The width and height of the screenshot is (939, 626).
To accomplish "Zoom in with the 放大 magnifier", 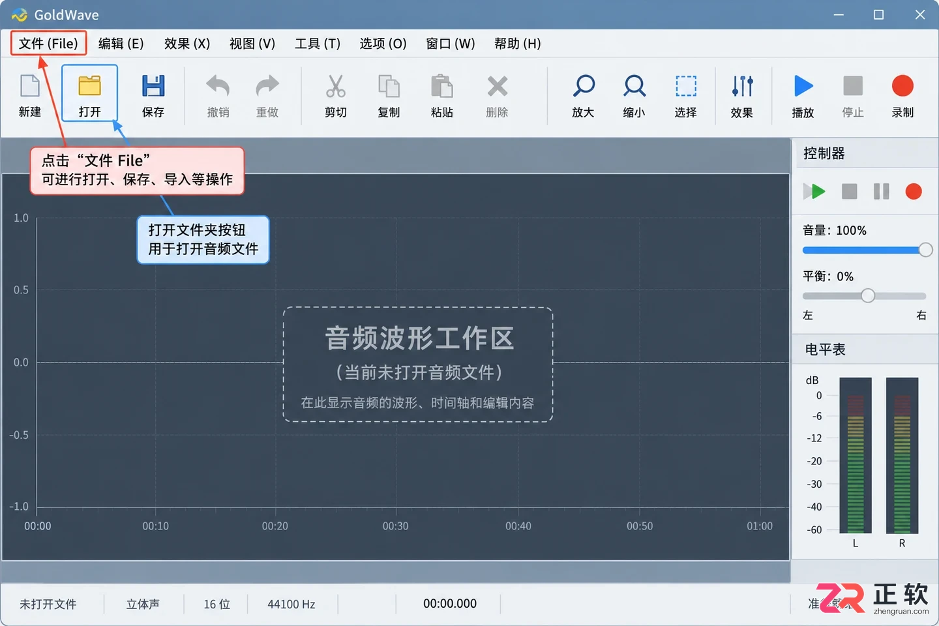I will click(x=583, y=85).
